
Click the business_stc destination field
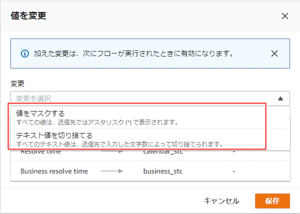click(163, 171)
